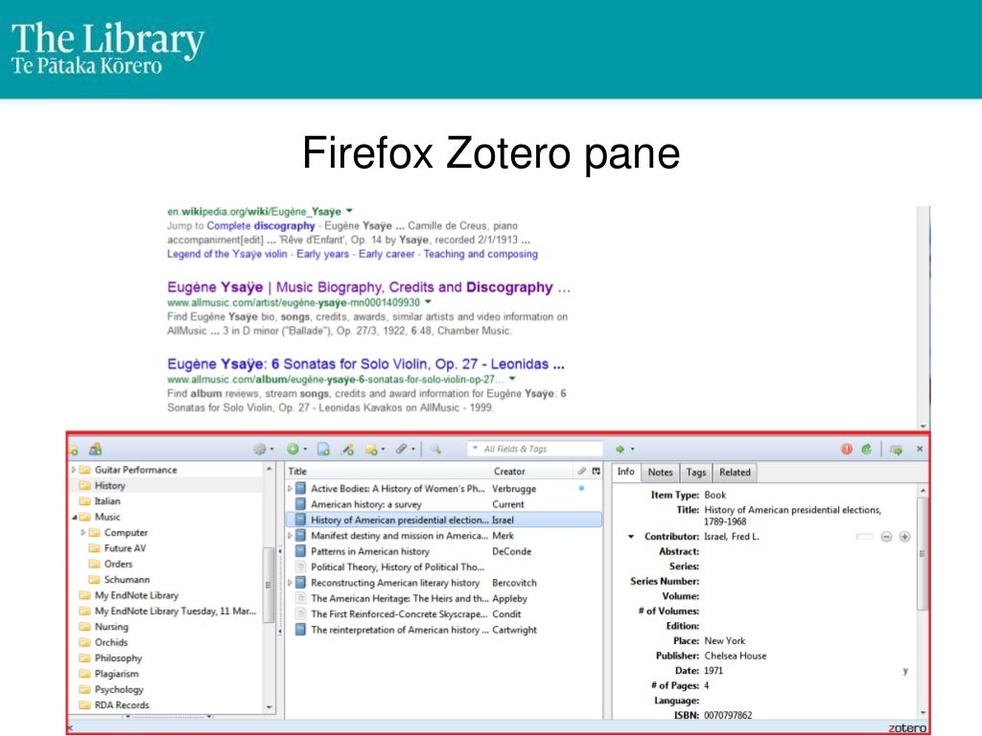Sync with Zotero server icon
Viewport: 982px width, 736px height.
click(867, 448)
